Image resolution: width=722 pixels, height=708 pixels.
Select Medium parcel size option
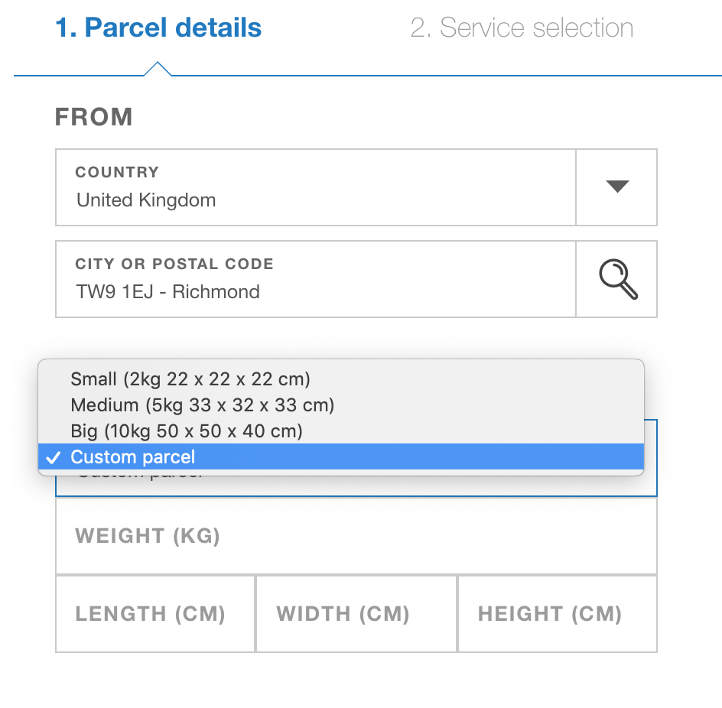point(203,406)
